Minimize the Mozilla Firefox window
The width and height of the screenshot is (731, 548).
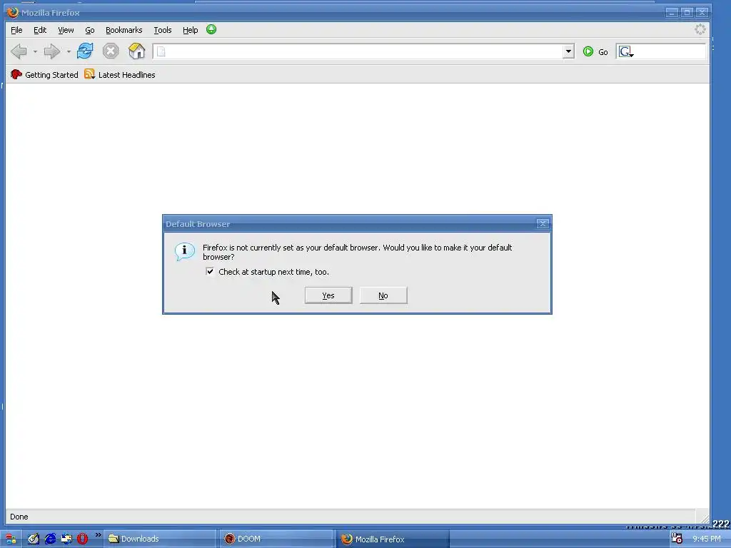671,13
